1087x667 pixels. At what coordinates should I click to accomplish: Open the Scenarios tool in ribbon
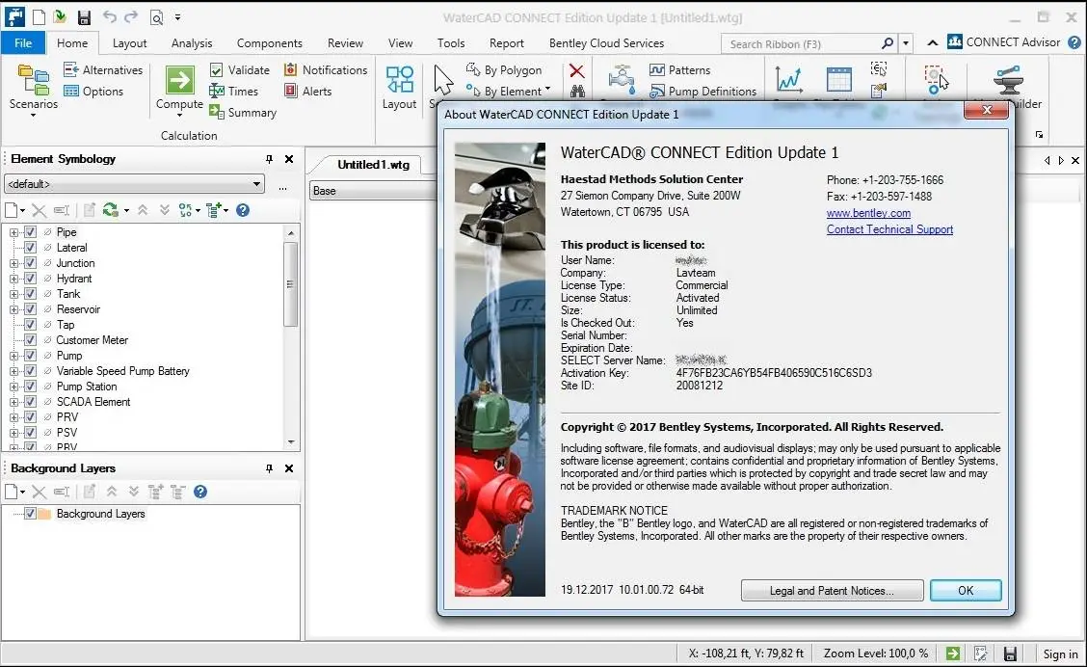33,87
